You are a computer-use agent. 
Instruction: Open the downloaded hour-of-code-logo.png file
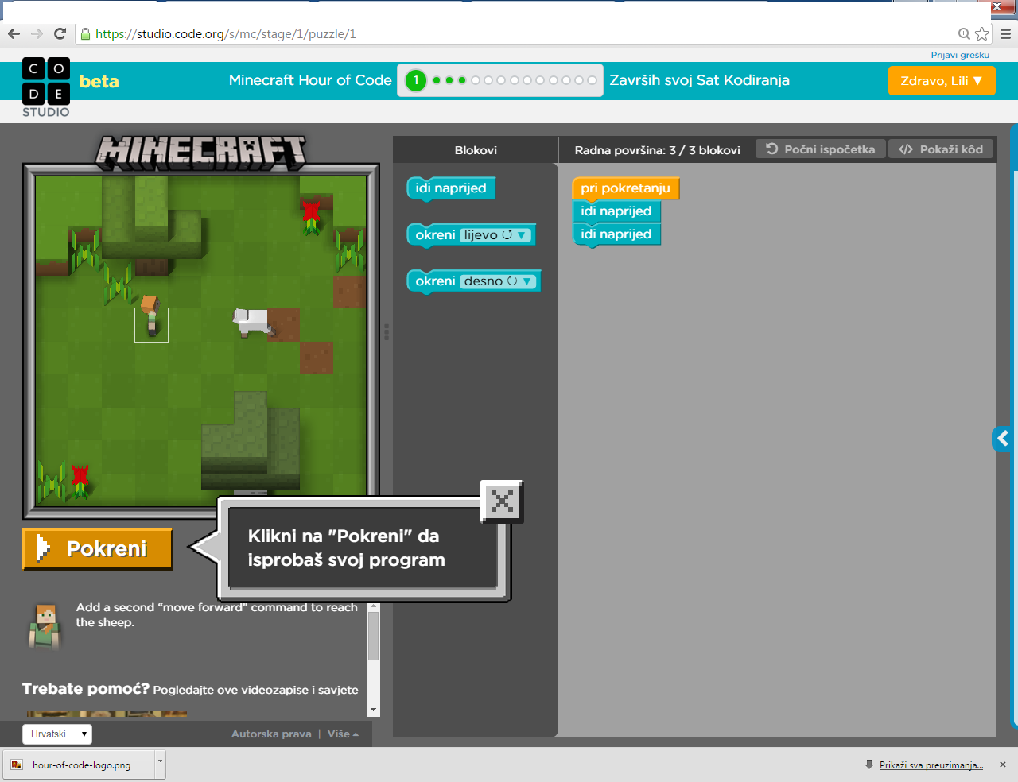(x=80, y=765)
